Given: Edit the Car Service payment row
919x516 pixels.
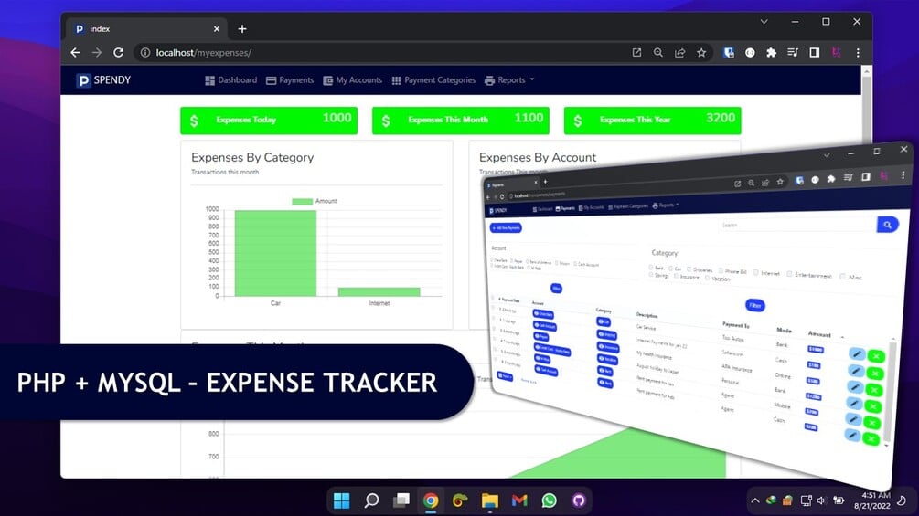Looking at the screenshot, I should [x=856, y=354].
